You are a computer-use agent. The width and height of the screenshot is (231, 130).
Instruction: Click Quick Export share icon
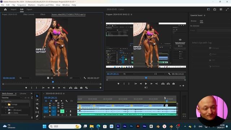215,9
